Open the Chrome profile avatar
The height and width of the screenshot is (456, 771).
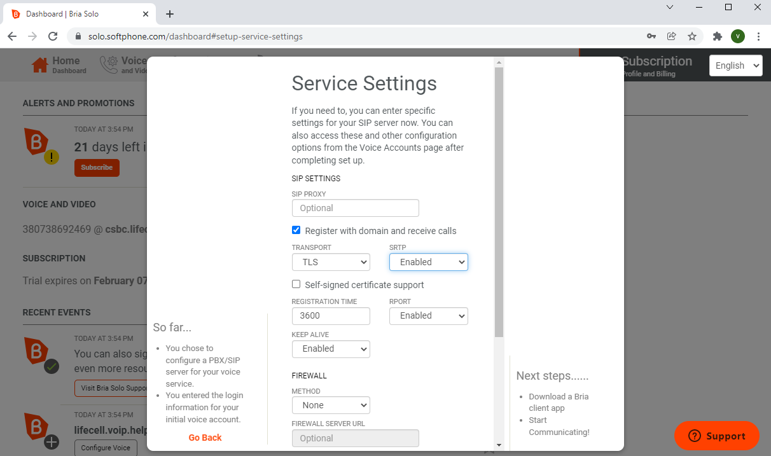738,36
